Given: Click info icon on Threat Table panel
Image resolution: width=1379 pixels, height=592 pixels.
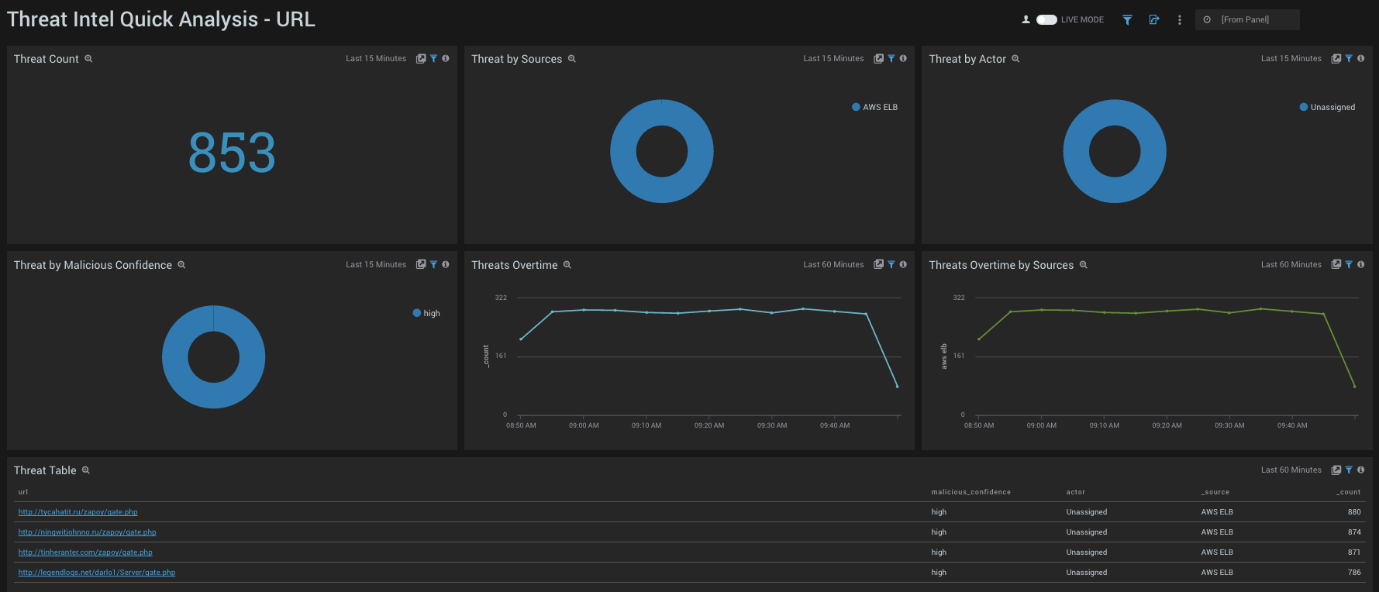Looking at the screenshot, I should (x=1360, y=470).
